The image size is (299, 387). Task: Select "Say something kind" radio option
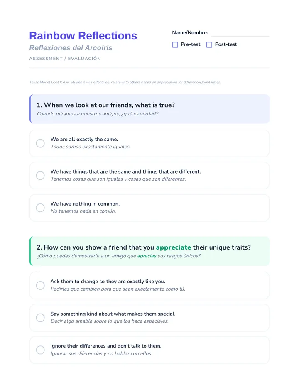pos(40,318)
